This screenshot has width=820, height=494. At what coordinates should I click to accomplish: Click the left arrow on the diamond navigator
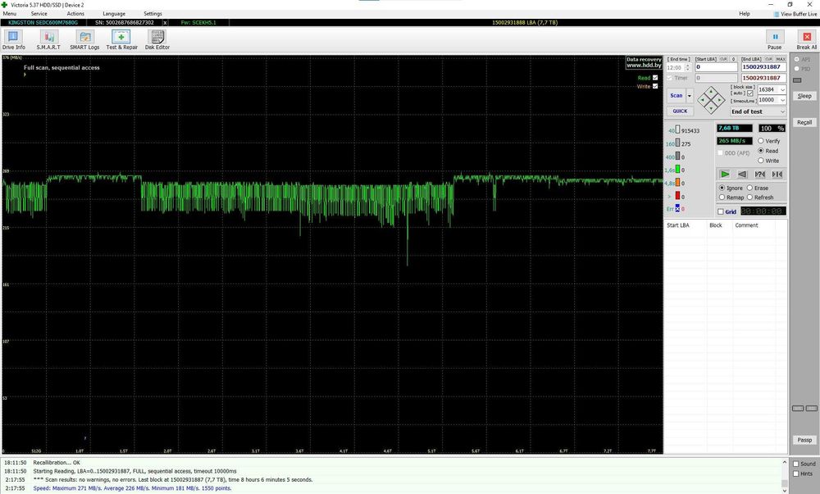[x=703, y=100]
